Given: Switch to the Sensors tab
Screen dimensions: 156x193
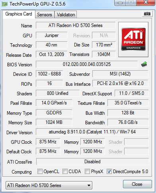Looking at the screenshot, I should coord(45,15).
